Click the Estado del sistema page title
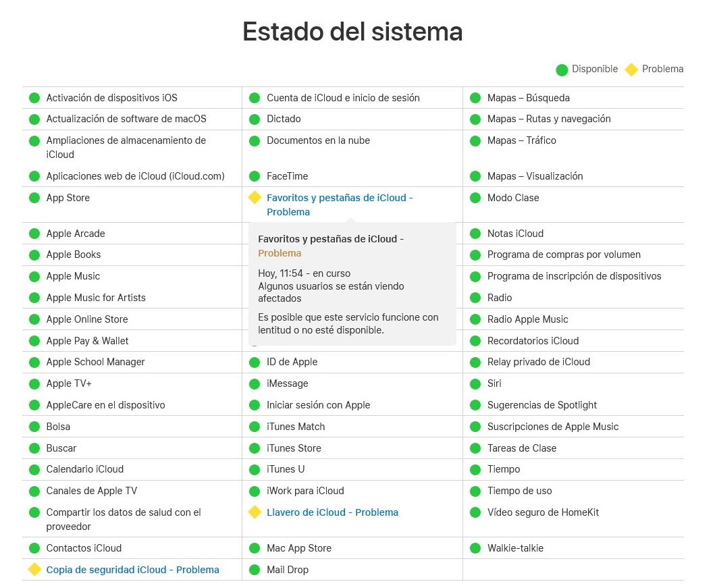Viewport: 715px width, 588px height. [x=352, y=32]
